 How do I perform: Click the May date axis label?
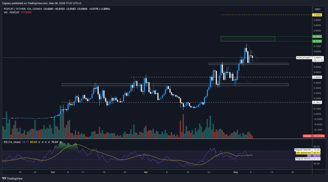point(236,172)
